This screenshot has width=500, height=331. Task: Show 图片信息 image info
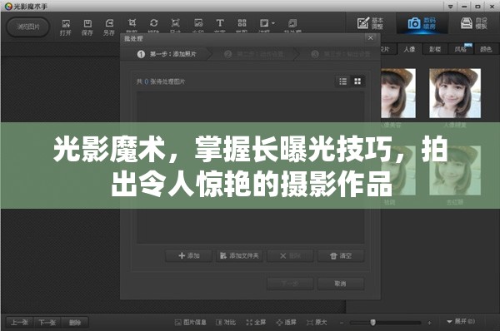click(190, 323)
